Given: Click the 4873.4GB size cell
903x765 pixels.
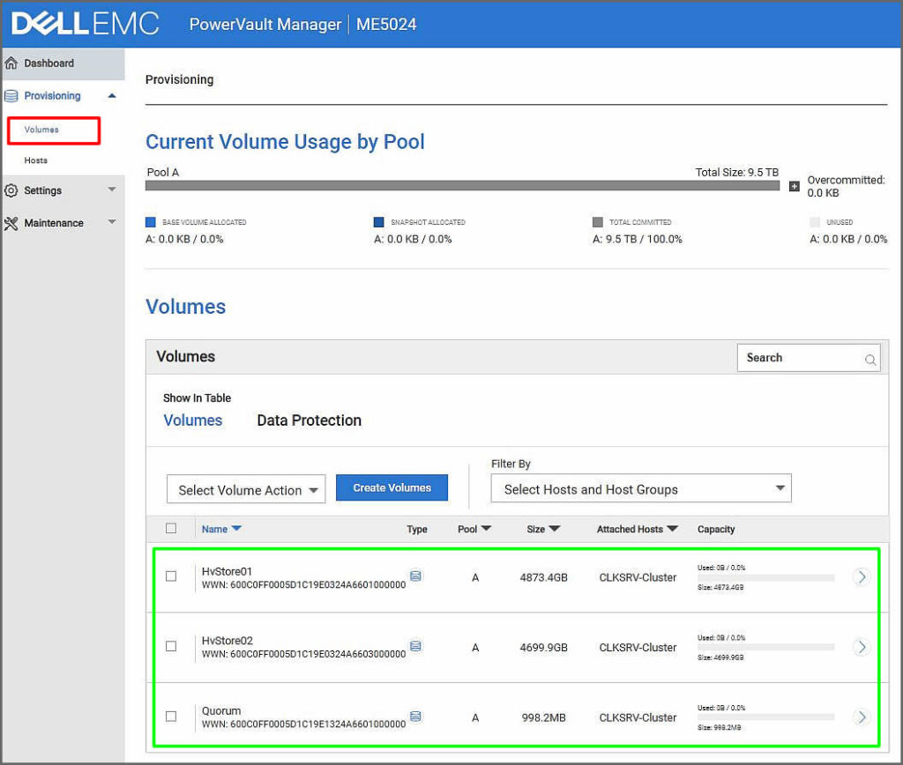Looking at the screenshot, I should coord(543,577).
